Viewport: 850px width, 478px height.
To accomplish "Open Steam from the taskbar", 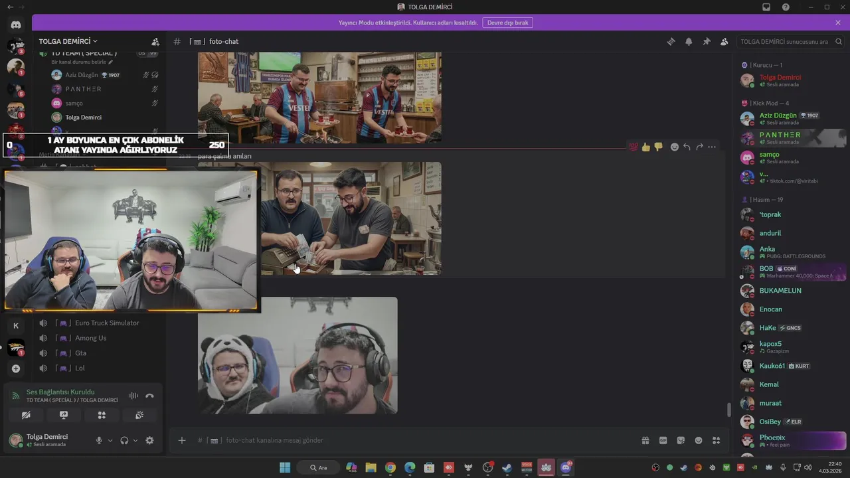I will [x=507, y=467].
